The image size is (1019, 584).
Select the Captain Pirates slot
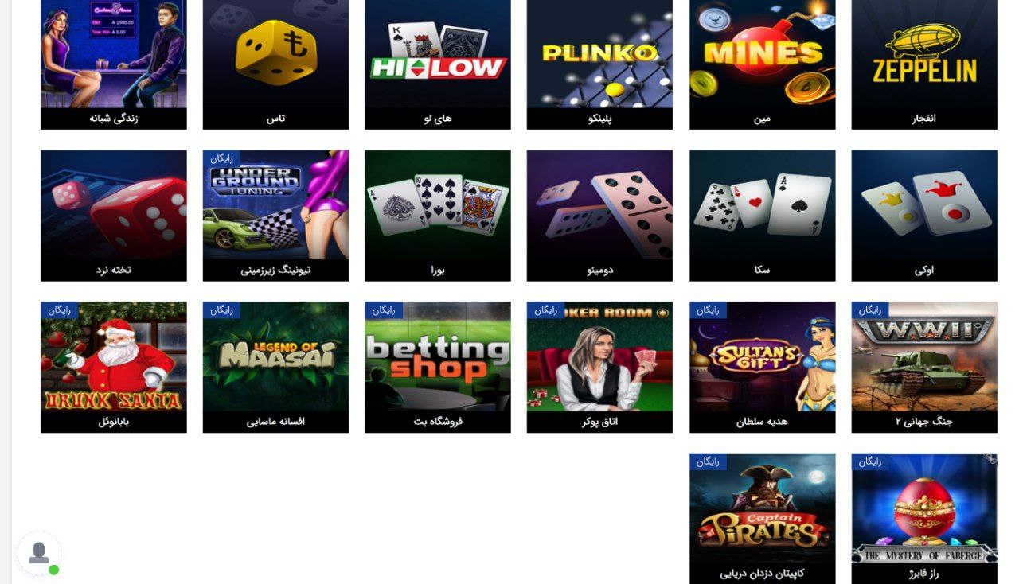[762, 519]
